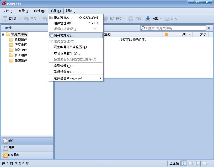Click the 已连接 connection status
The width and height of the screenshot is (214, 167).
(x=174, y=163)
